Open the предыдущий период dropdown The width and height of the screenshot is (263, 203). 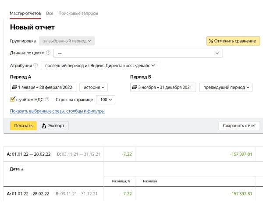pyautogui.click(x=226, y=87)
